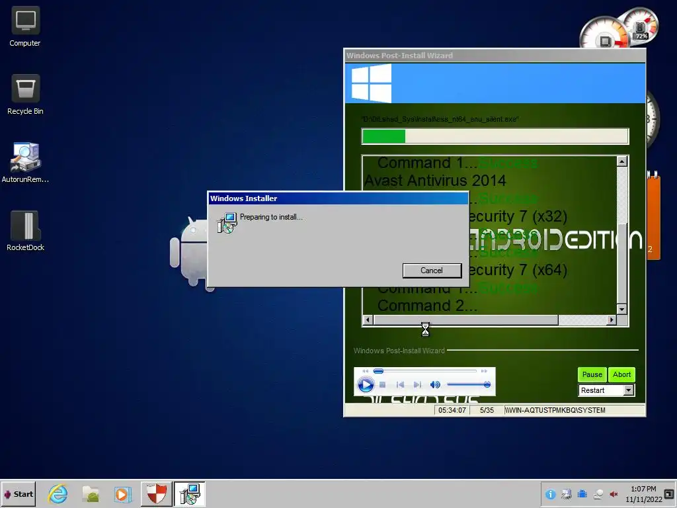This screenshot has width=677, height=508.
Task: Click the fast forward arrows on seek bar
Action: click(484, 371)
